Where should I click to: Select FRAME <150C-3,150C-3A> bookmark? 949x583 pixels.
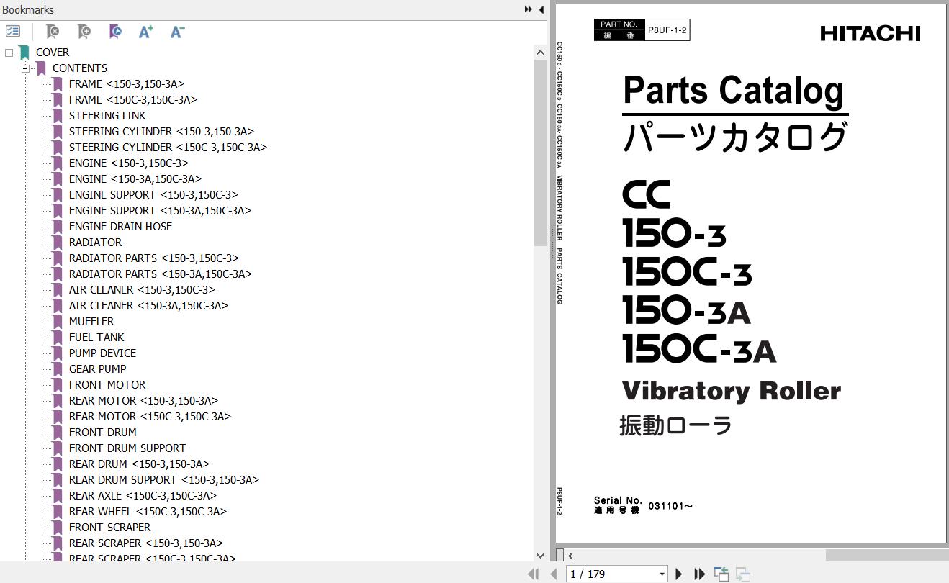point(133,100)
